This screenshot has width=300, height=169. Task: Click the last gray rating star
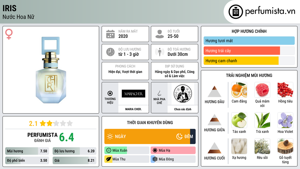point(70,123)
